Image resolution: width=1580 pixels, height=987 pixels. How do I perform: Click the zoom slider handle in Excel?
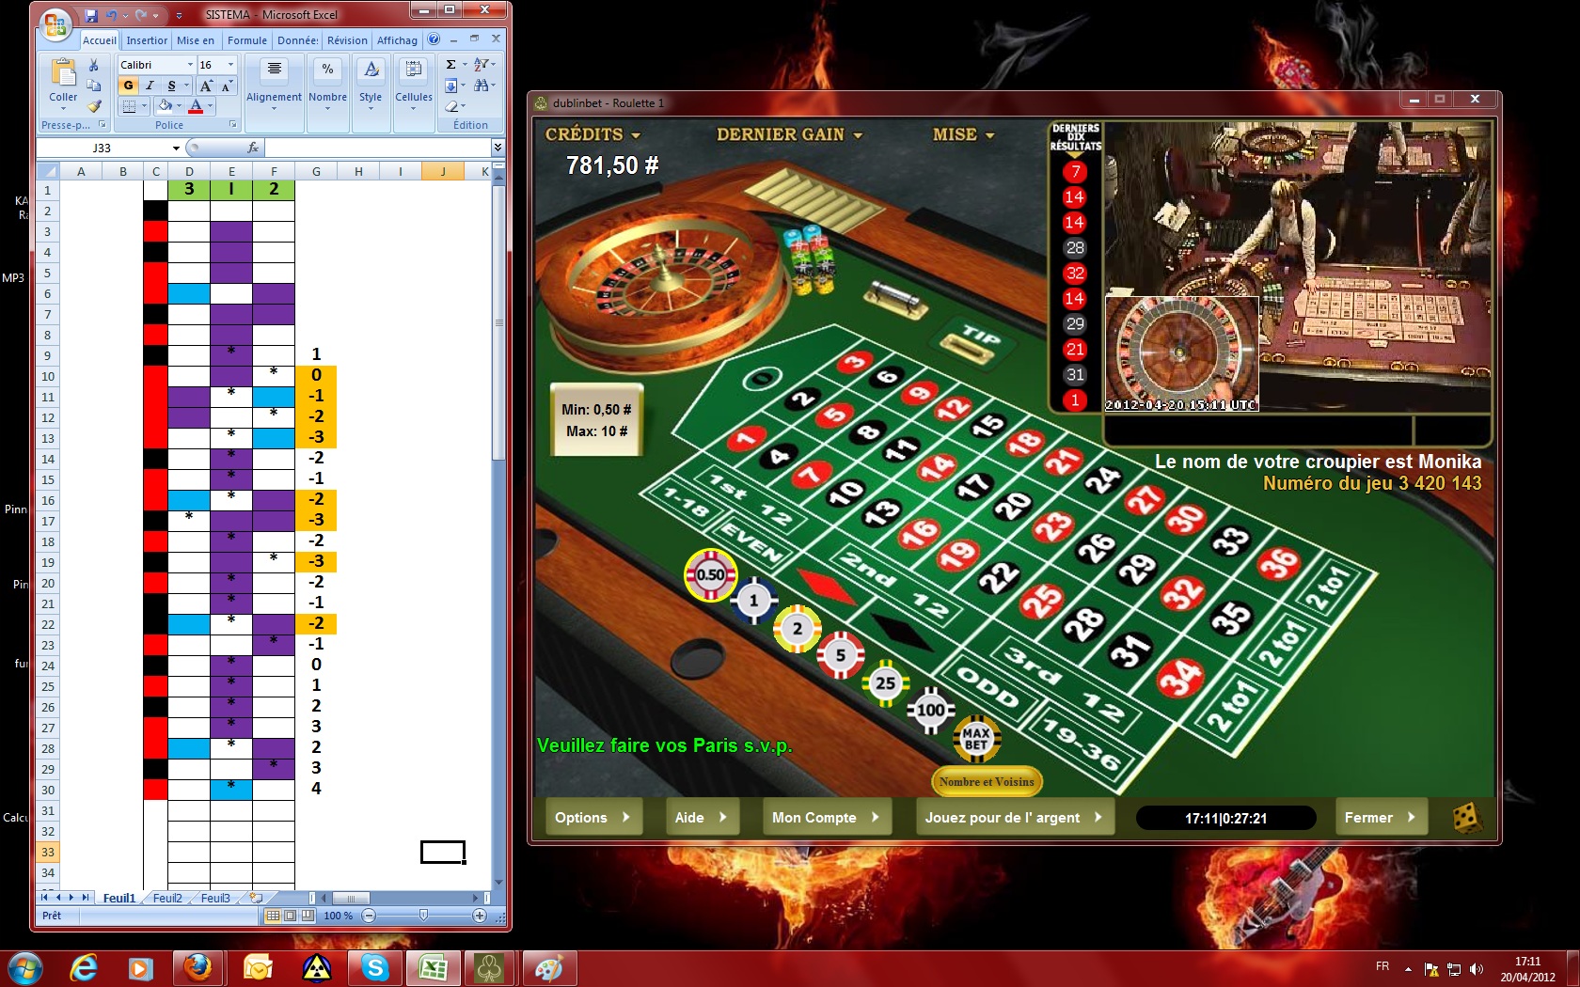[423, 916]
